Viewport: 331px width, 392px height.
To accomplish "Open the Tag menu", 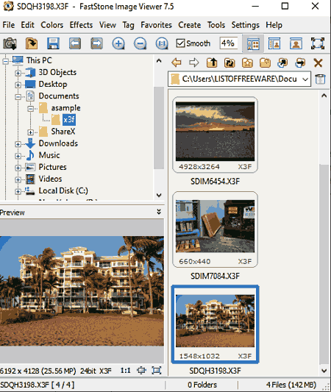I will tap(128, 25).
